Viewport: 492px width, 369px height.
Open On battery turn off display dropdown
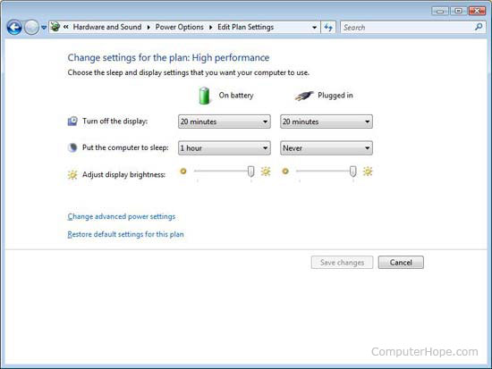point(225,122)
